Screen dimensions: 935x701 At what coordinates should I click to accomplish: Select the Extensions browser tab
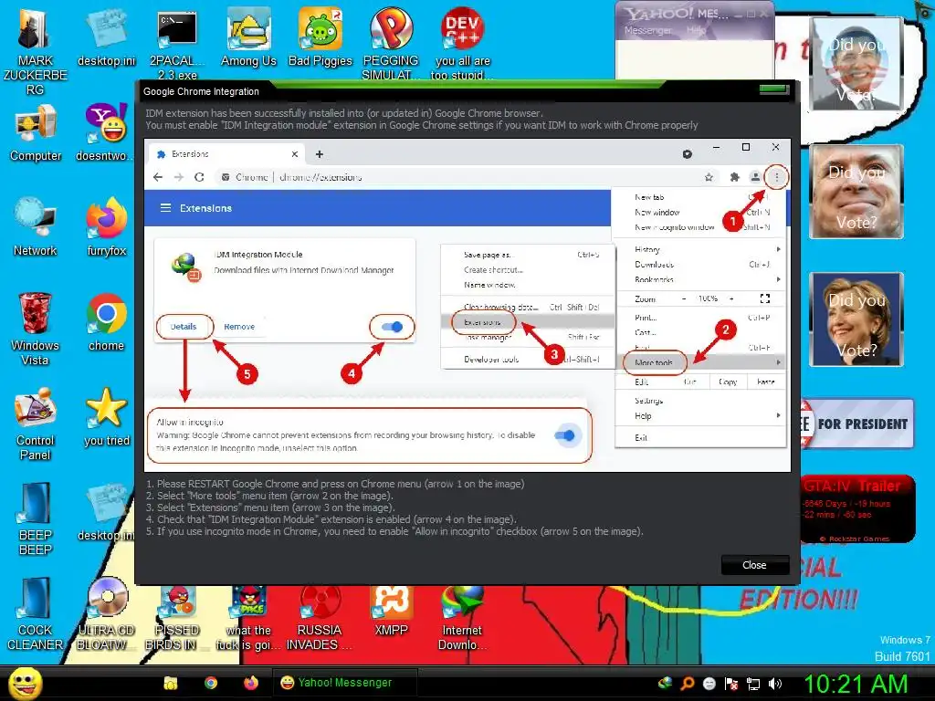226,154
